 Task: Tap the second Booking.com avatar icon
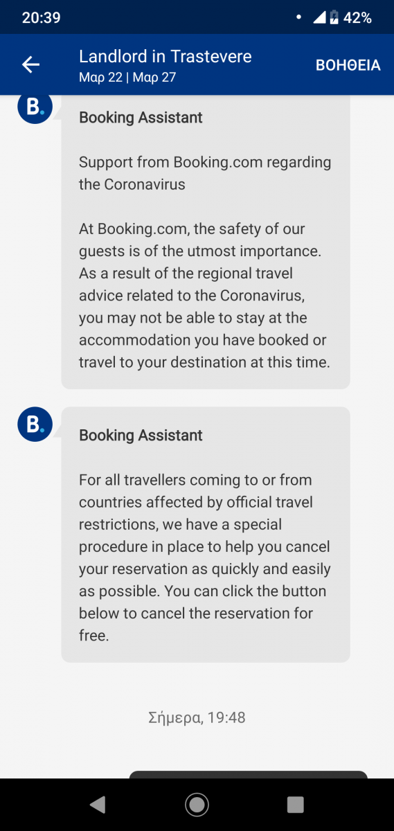click(35, 425)
